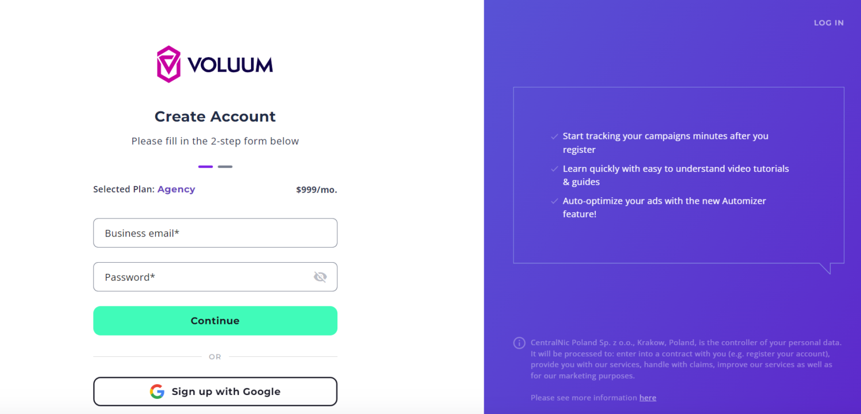
Task: Click the $999/mo. pricing text
Action: [x=316, y=189]
